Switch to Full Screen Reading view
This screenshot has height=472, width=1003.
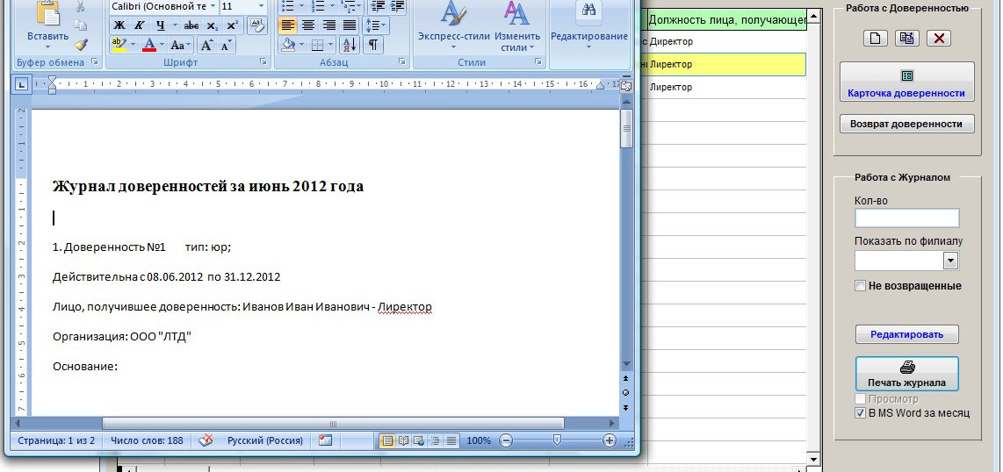click(403, 440)
